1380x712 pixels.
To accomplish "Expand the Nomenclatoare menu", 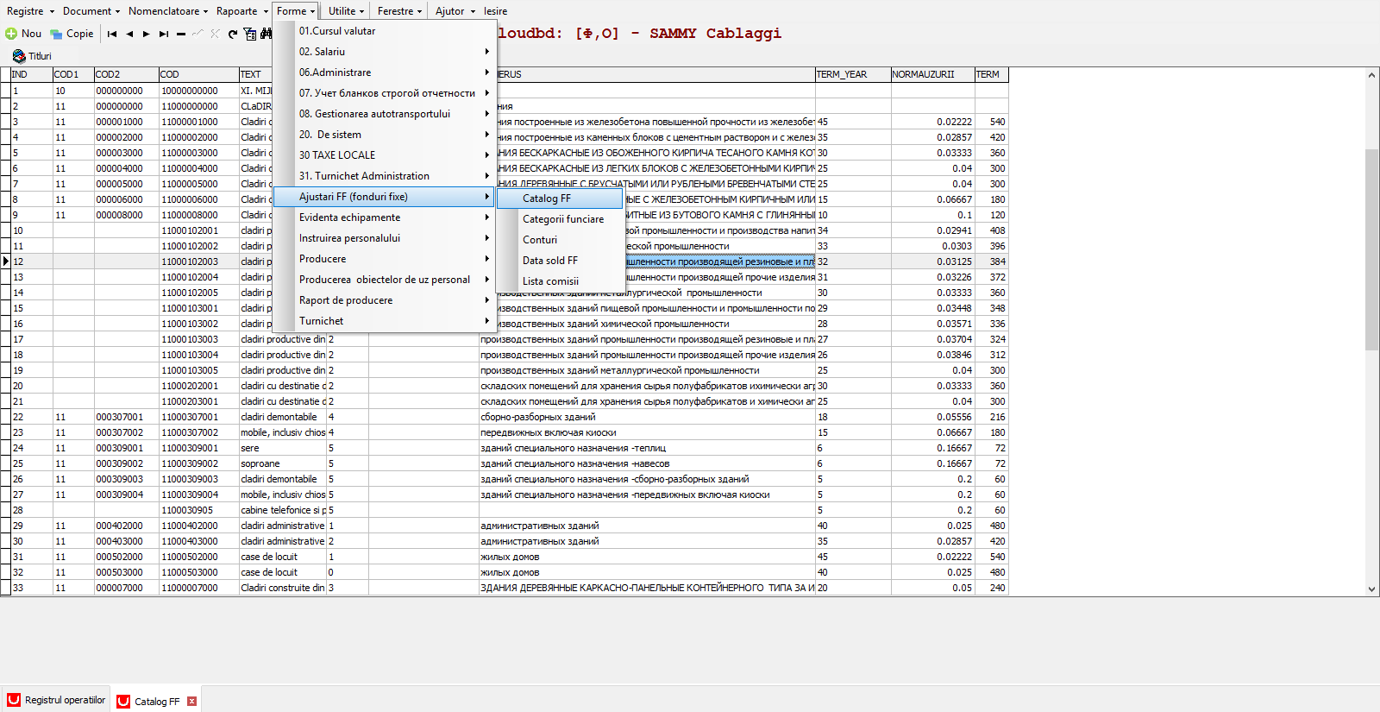I will (168, 11).
